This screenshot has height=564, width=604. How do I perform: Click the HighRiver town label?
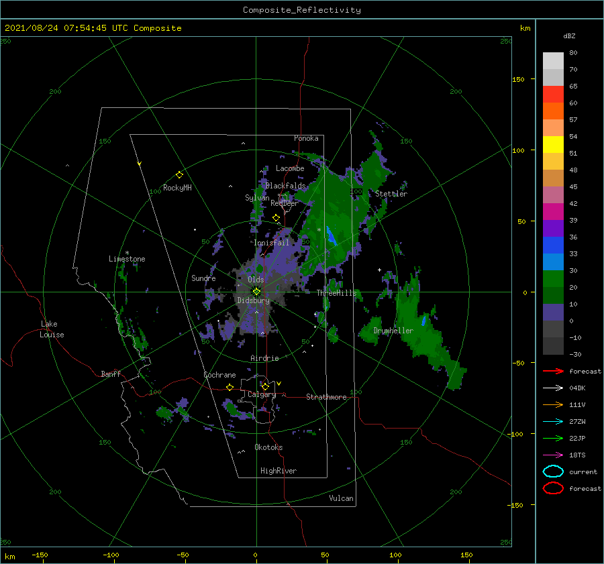(x=279, y=471)
